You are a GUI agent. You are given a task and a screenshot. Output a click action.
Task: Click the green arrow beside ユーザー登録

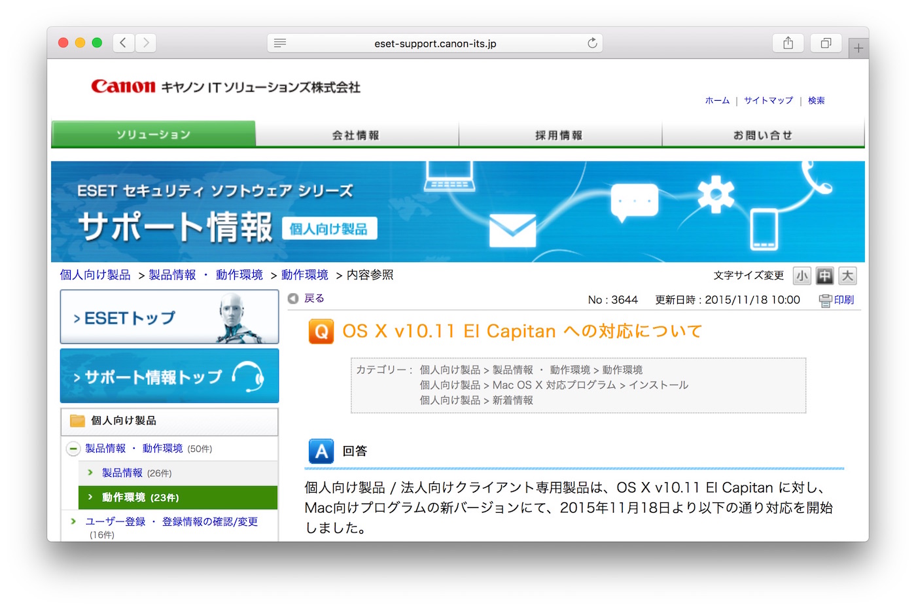tap(73, 521)
